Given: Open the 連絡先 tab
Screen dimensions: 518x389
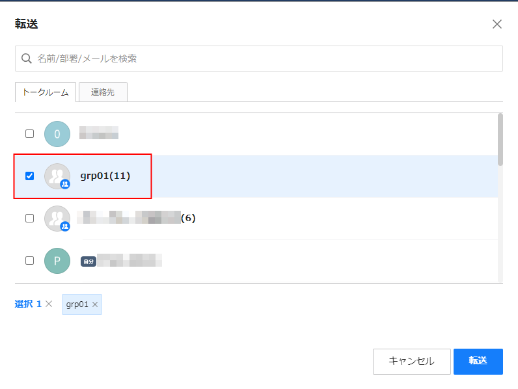Looking at the screenshot, I should coord(103,92).
